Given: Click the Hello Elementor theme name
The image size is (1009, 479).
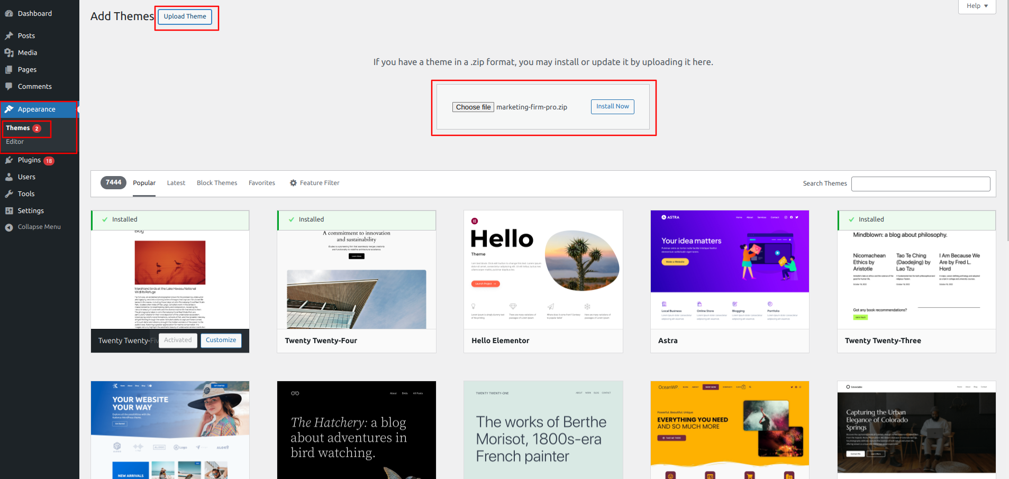Looking at the screenshot, I should [500, 341].
